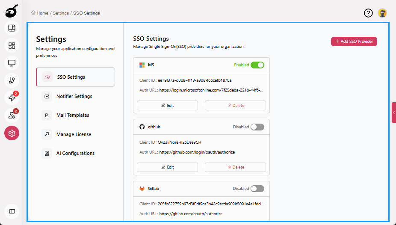Go to Settings breadcrumb link
The image size is (396, 225).
click(61, 13)
